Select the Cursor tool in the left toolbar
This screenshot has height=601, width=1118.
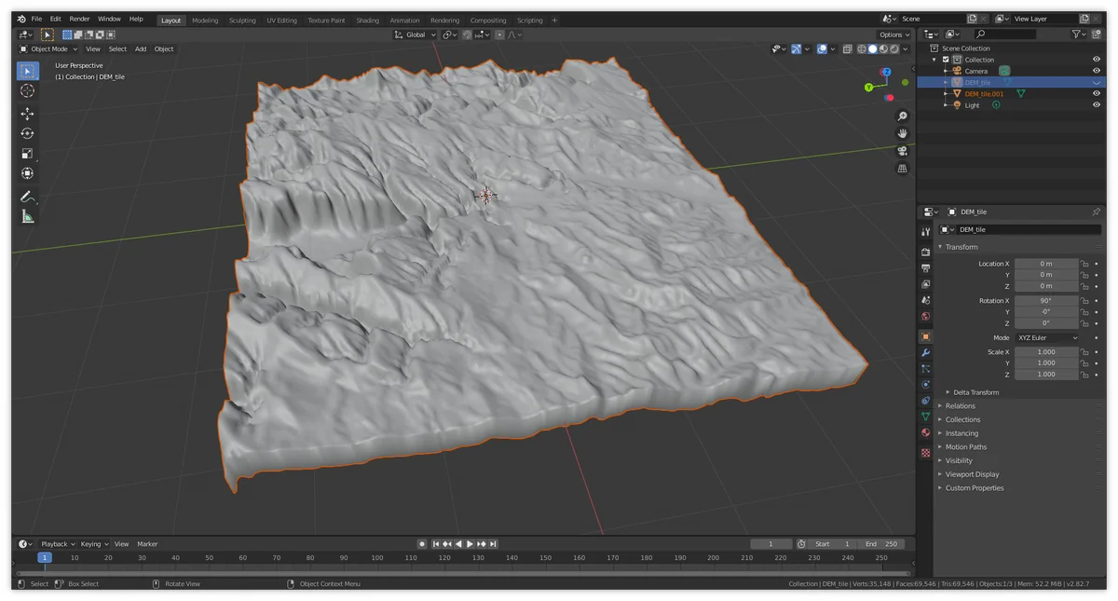[x=28, y=90]
